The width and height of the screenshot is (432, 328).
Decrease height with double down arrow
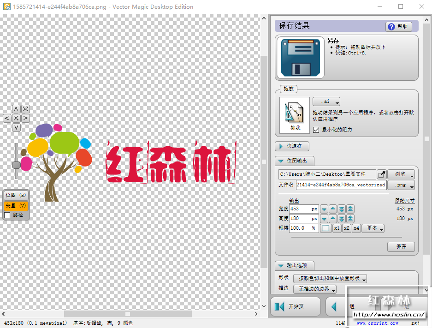click(x=342, y=219)
